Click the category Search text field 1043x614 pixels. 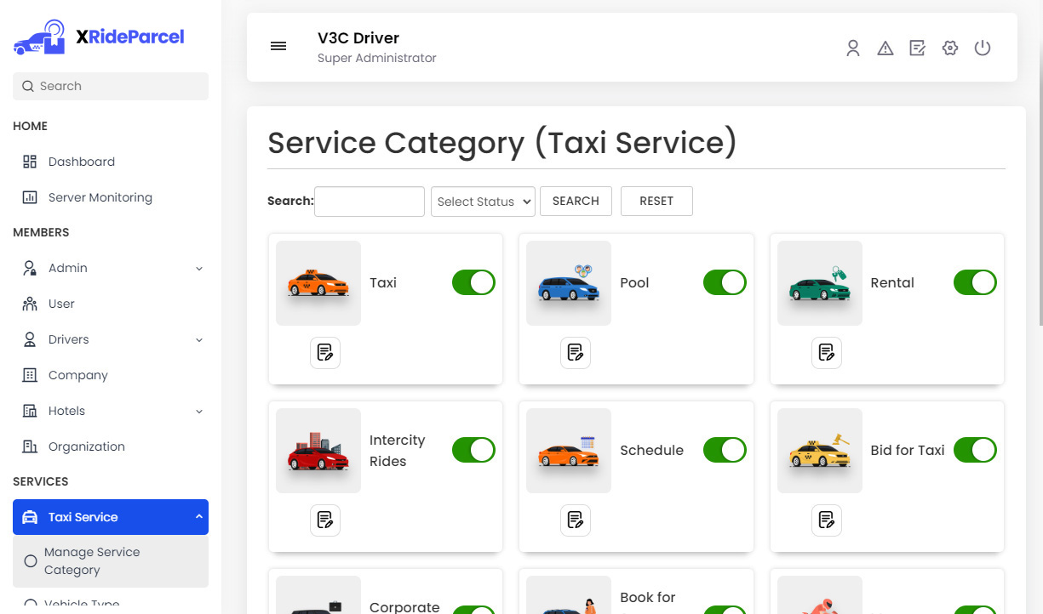tap(370, 202)
